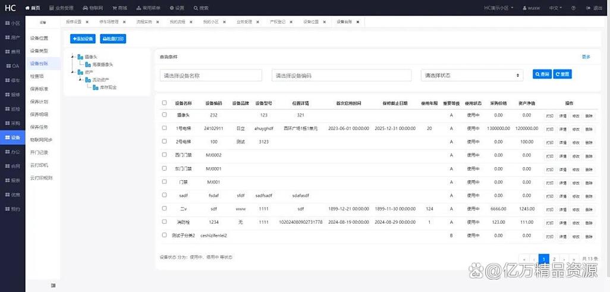The width and height of the screenshot is (610, 292).
Task: Click the 添加设备 button
Action: (83, 39)
